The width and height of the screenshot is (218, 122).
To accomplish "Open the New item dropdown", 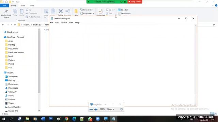I will click(x=87, y=10).
